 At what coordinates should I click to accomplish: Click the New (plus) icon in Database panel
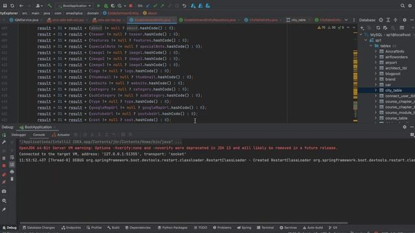[362, 28]
